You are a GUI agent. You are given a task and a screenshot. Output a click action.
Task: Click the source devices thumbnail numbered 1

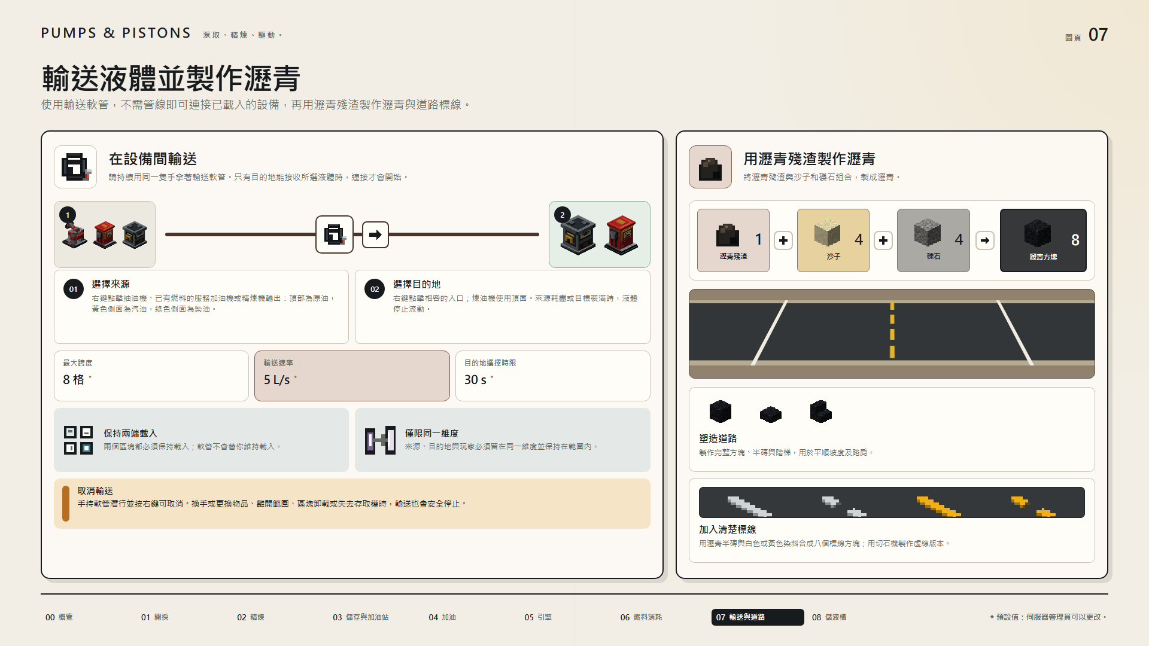coord(105,234)
